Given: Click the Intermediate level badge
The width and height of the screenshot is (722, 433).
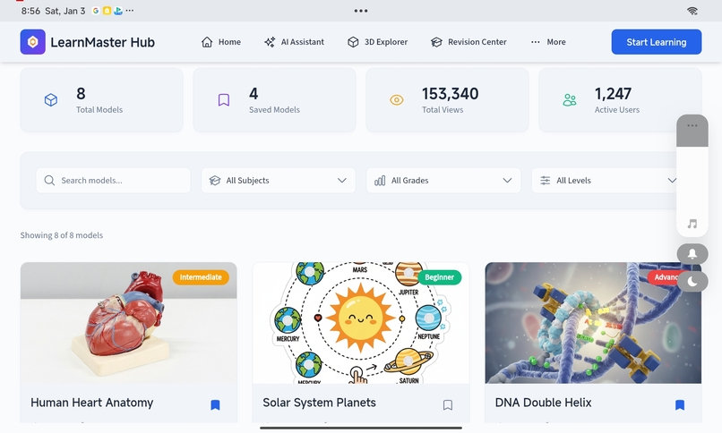Looking at the screenshot, I should [x=201, y=277].
